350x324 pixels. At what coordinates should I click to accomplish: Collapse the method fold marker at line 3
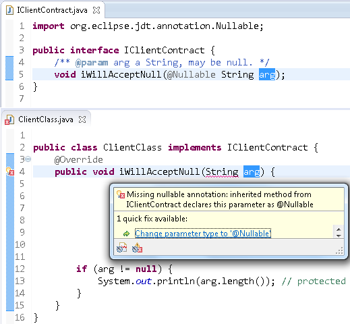[28, 159]
